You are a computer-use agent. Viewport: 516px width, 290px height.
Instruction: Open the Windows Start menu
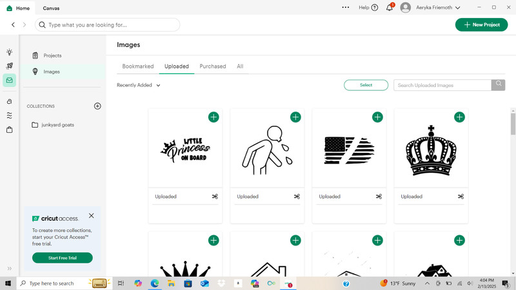pyautogui.click(x=8, y=283)
